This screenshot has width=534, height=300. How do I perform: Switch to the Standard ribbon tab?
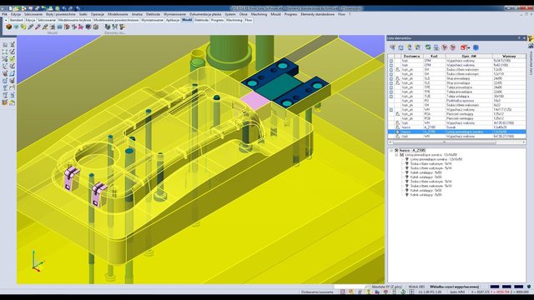pos(16,20)
